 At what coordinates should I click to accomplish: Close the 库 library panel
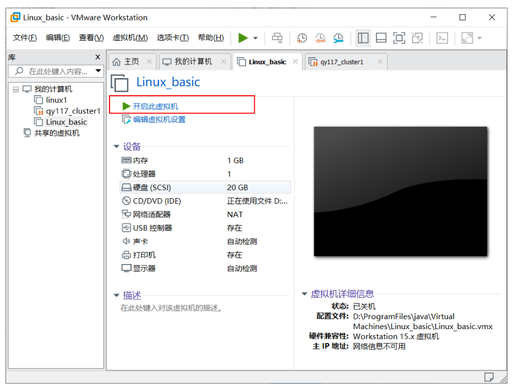[x=97, y=57]
